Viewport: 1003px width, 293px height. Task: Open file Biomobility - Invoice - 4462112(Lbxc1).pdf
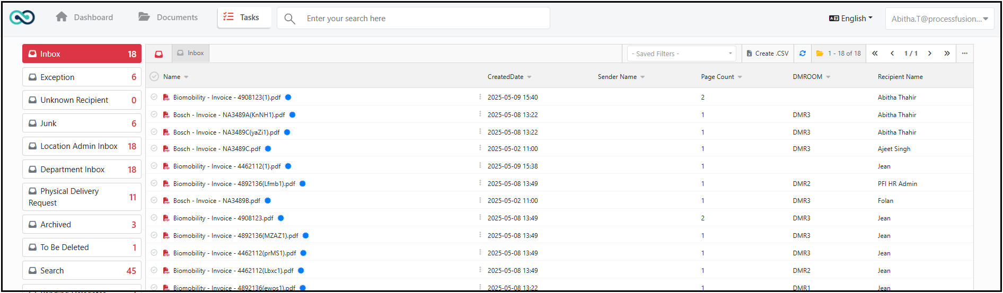233,271
